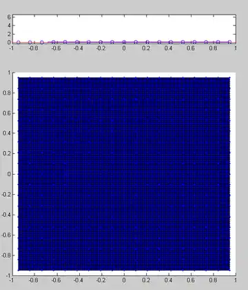Click x-axis label "0.6" under the line plot
Image resolution: width=248 pixels, height=290 pixels.
click(x=191, y=48)
